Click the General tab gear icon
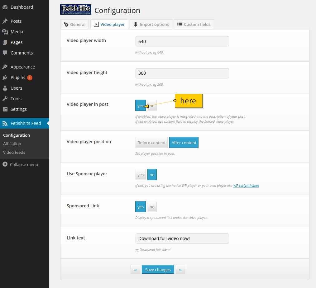Image resolution: width=316 pixels, height=288 pixels. click(66, 24)
